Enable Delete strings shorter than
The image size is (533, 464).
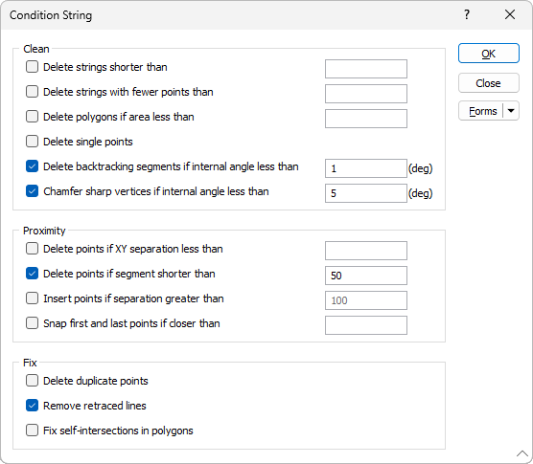click(x=32, y=67)
